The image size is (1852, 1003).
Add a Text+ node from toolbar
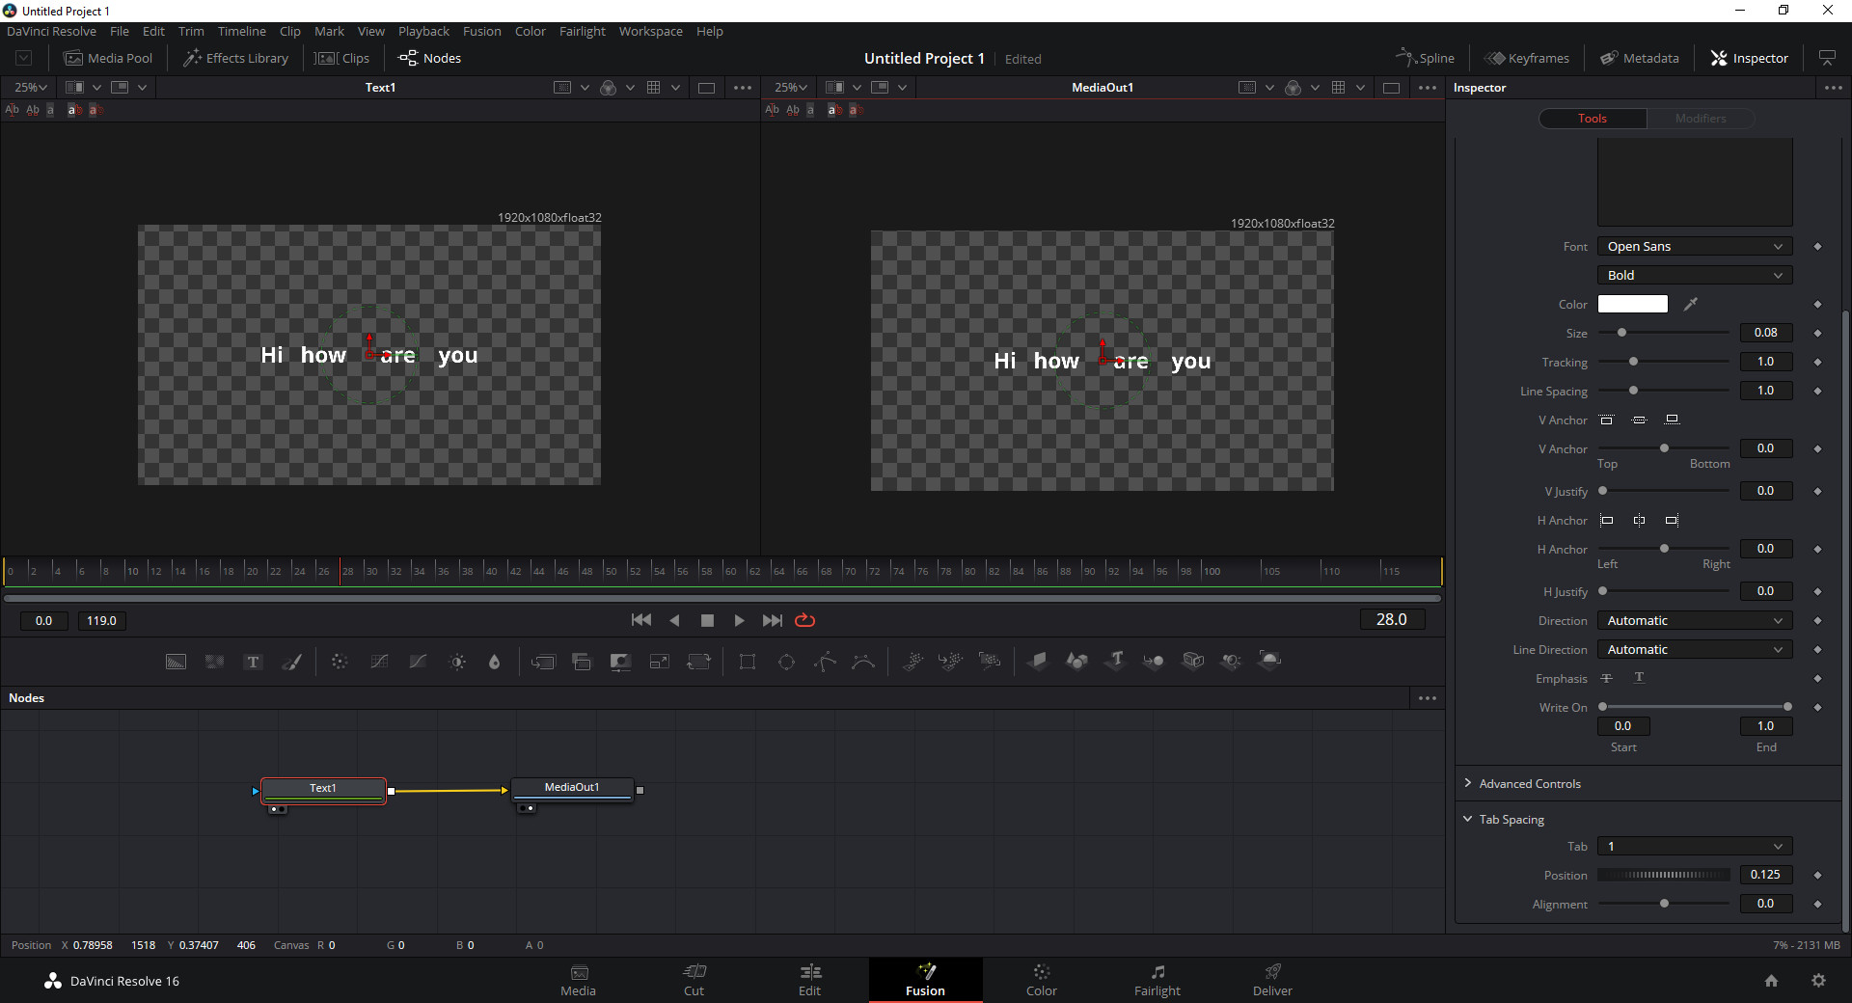click(x=253, y=662)
